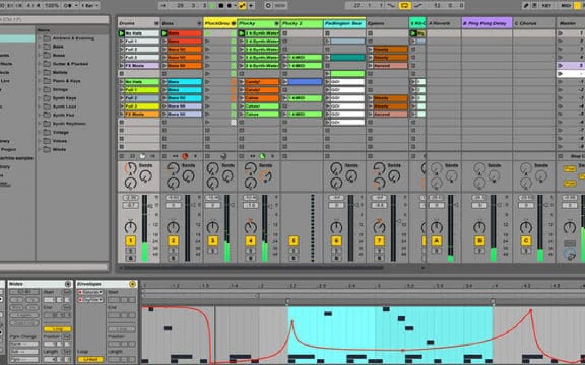Select the Drums track header
Viewport: 585px width, 365px height.
coord(139,23)
